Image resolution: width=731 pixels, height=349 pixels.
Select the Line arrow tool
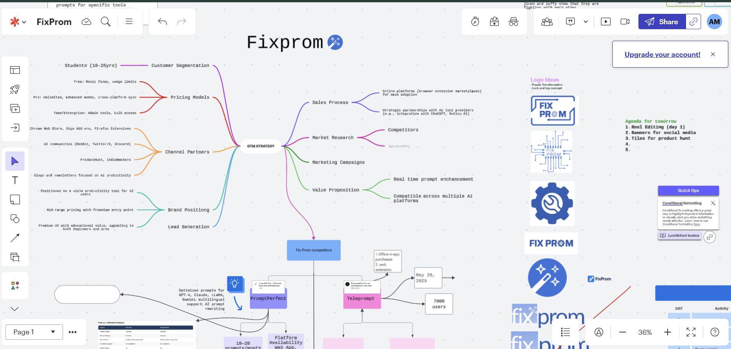pos(15,238)
